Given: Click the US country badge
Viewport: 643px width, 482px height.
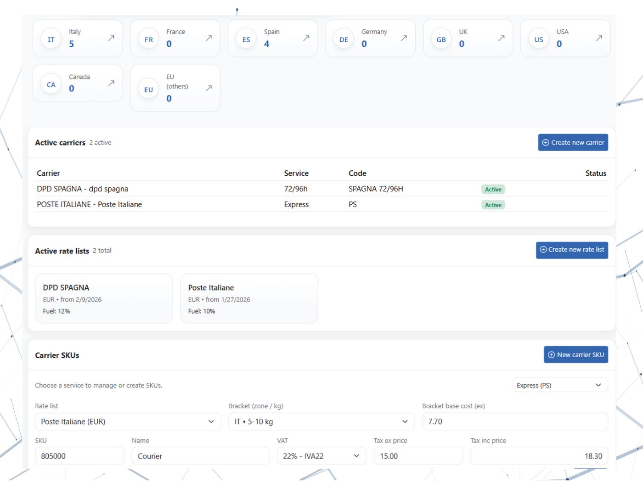Looking at the screenshot, I should click(539, 39).
